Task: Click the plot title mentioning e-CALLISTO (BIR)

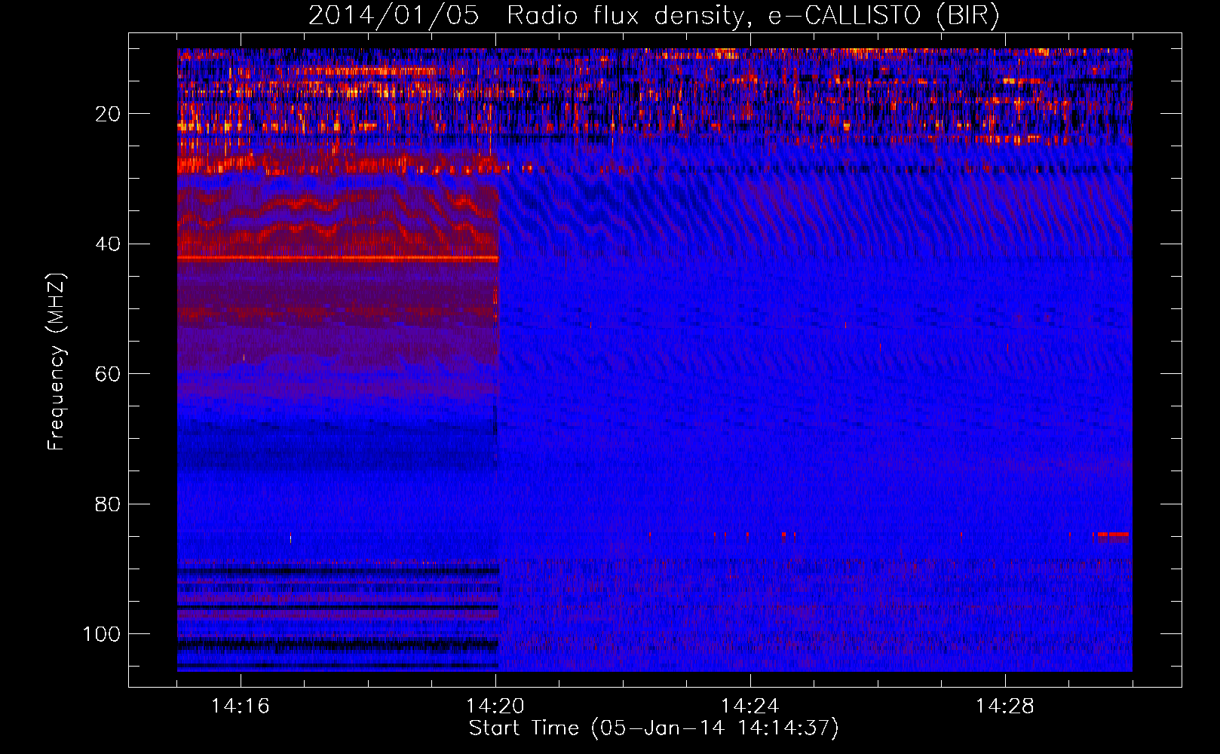Action: [654, 16]
